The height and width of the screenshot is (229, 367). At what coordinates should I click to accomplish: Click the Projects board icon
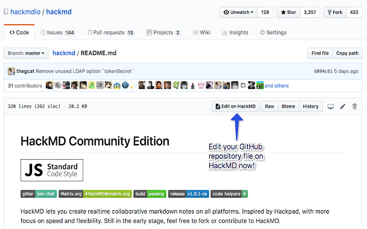[x=149, y=33]
